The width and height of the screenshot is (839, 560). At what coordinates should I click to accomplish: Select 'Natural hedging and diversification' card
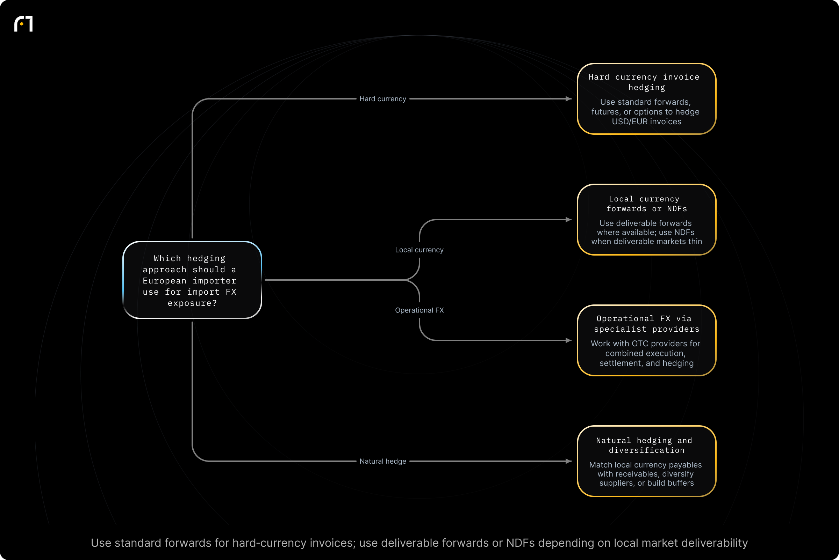point(647,461)
